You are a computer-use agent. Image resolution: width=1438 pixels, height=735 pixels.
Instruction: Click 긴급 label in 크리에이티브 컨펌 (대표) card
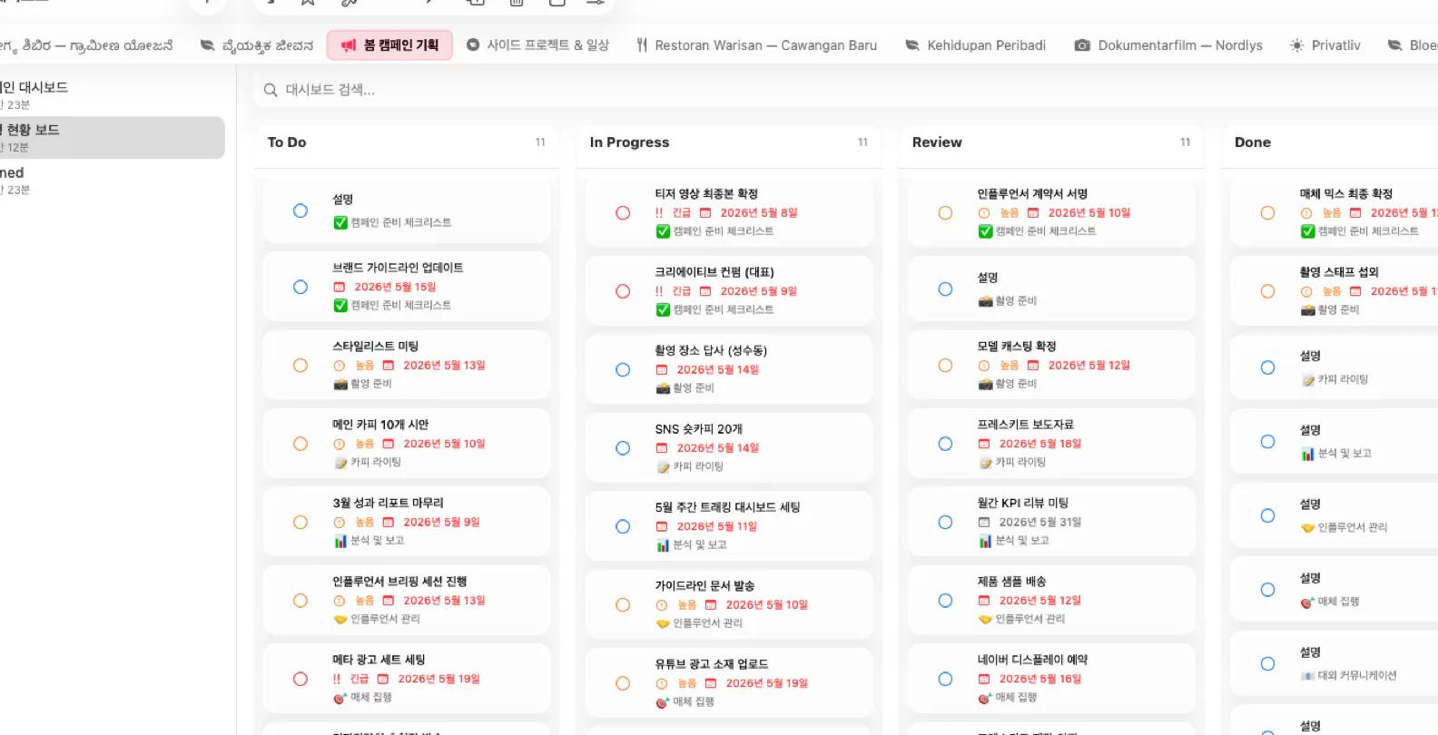pos(682,291)
